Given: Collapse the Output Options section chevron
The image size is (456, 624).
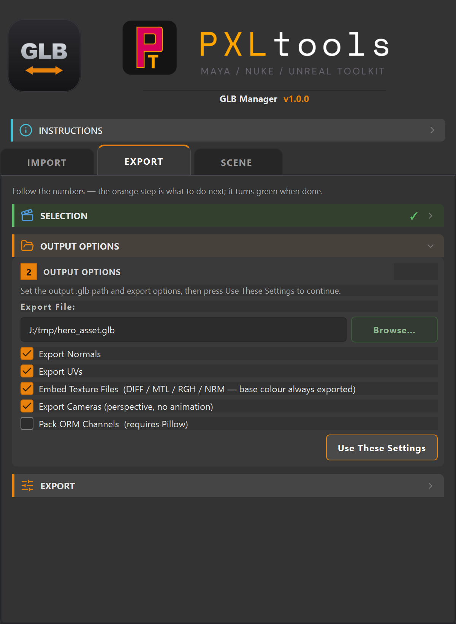Looking at the screenshot, I should 431,246.
